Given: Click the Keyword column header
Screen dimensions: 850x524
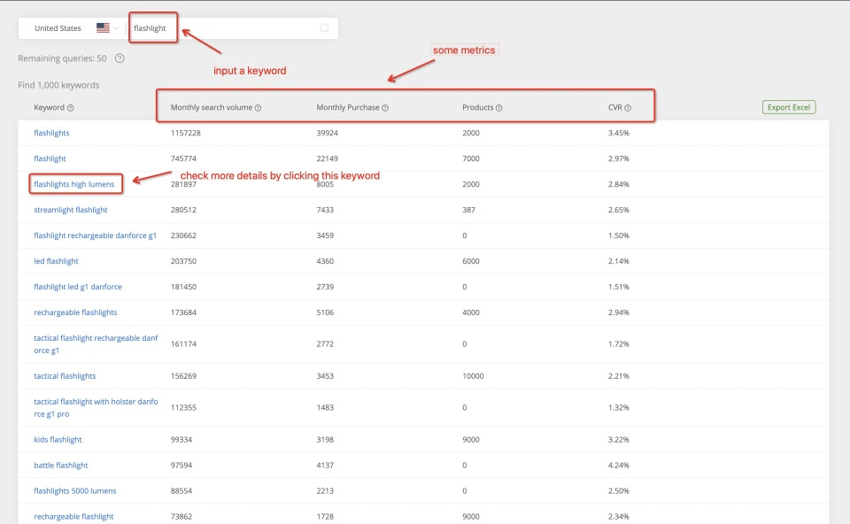Looking at the screenshot, I should 49,107.
